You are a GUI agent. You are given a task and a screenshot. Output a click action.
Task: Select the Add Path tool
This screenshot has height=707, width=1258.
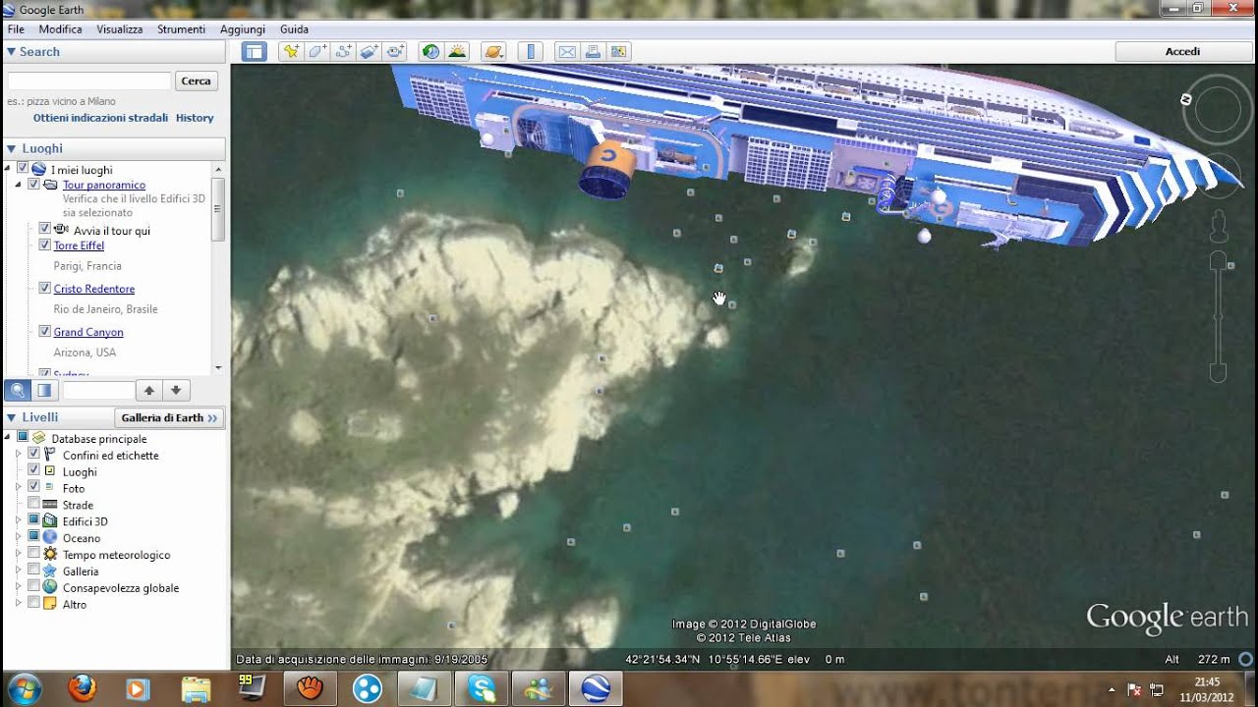tap(343, 52)
